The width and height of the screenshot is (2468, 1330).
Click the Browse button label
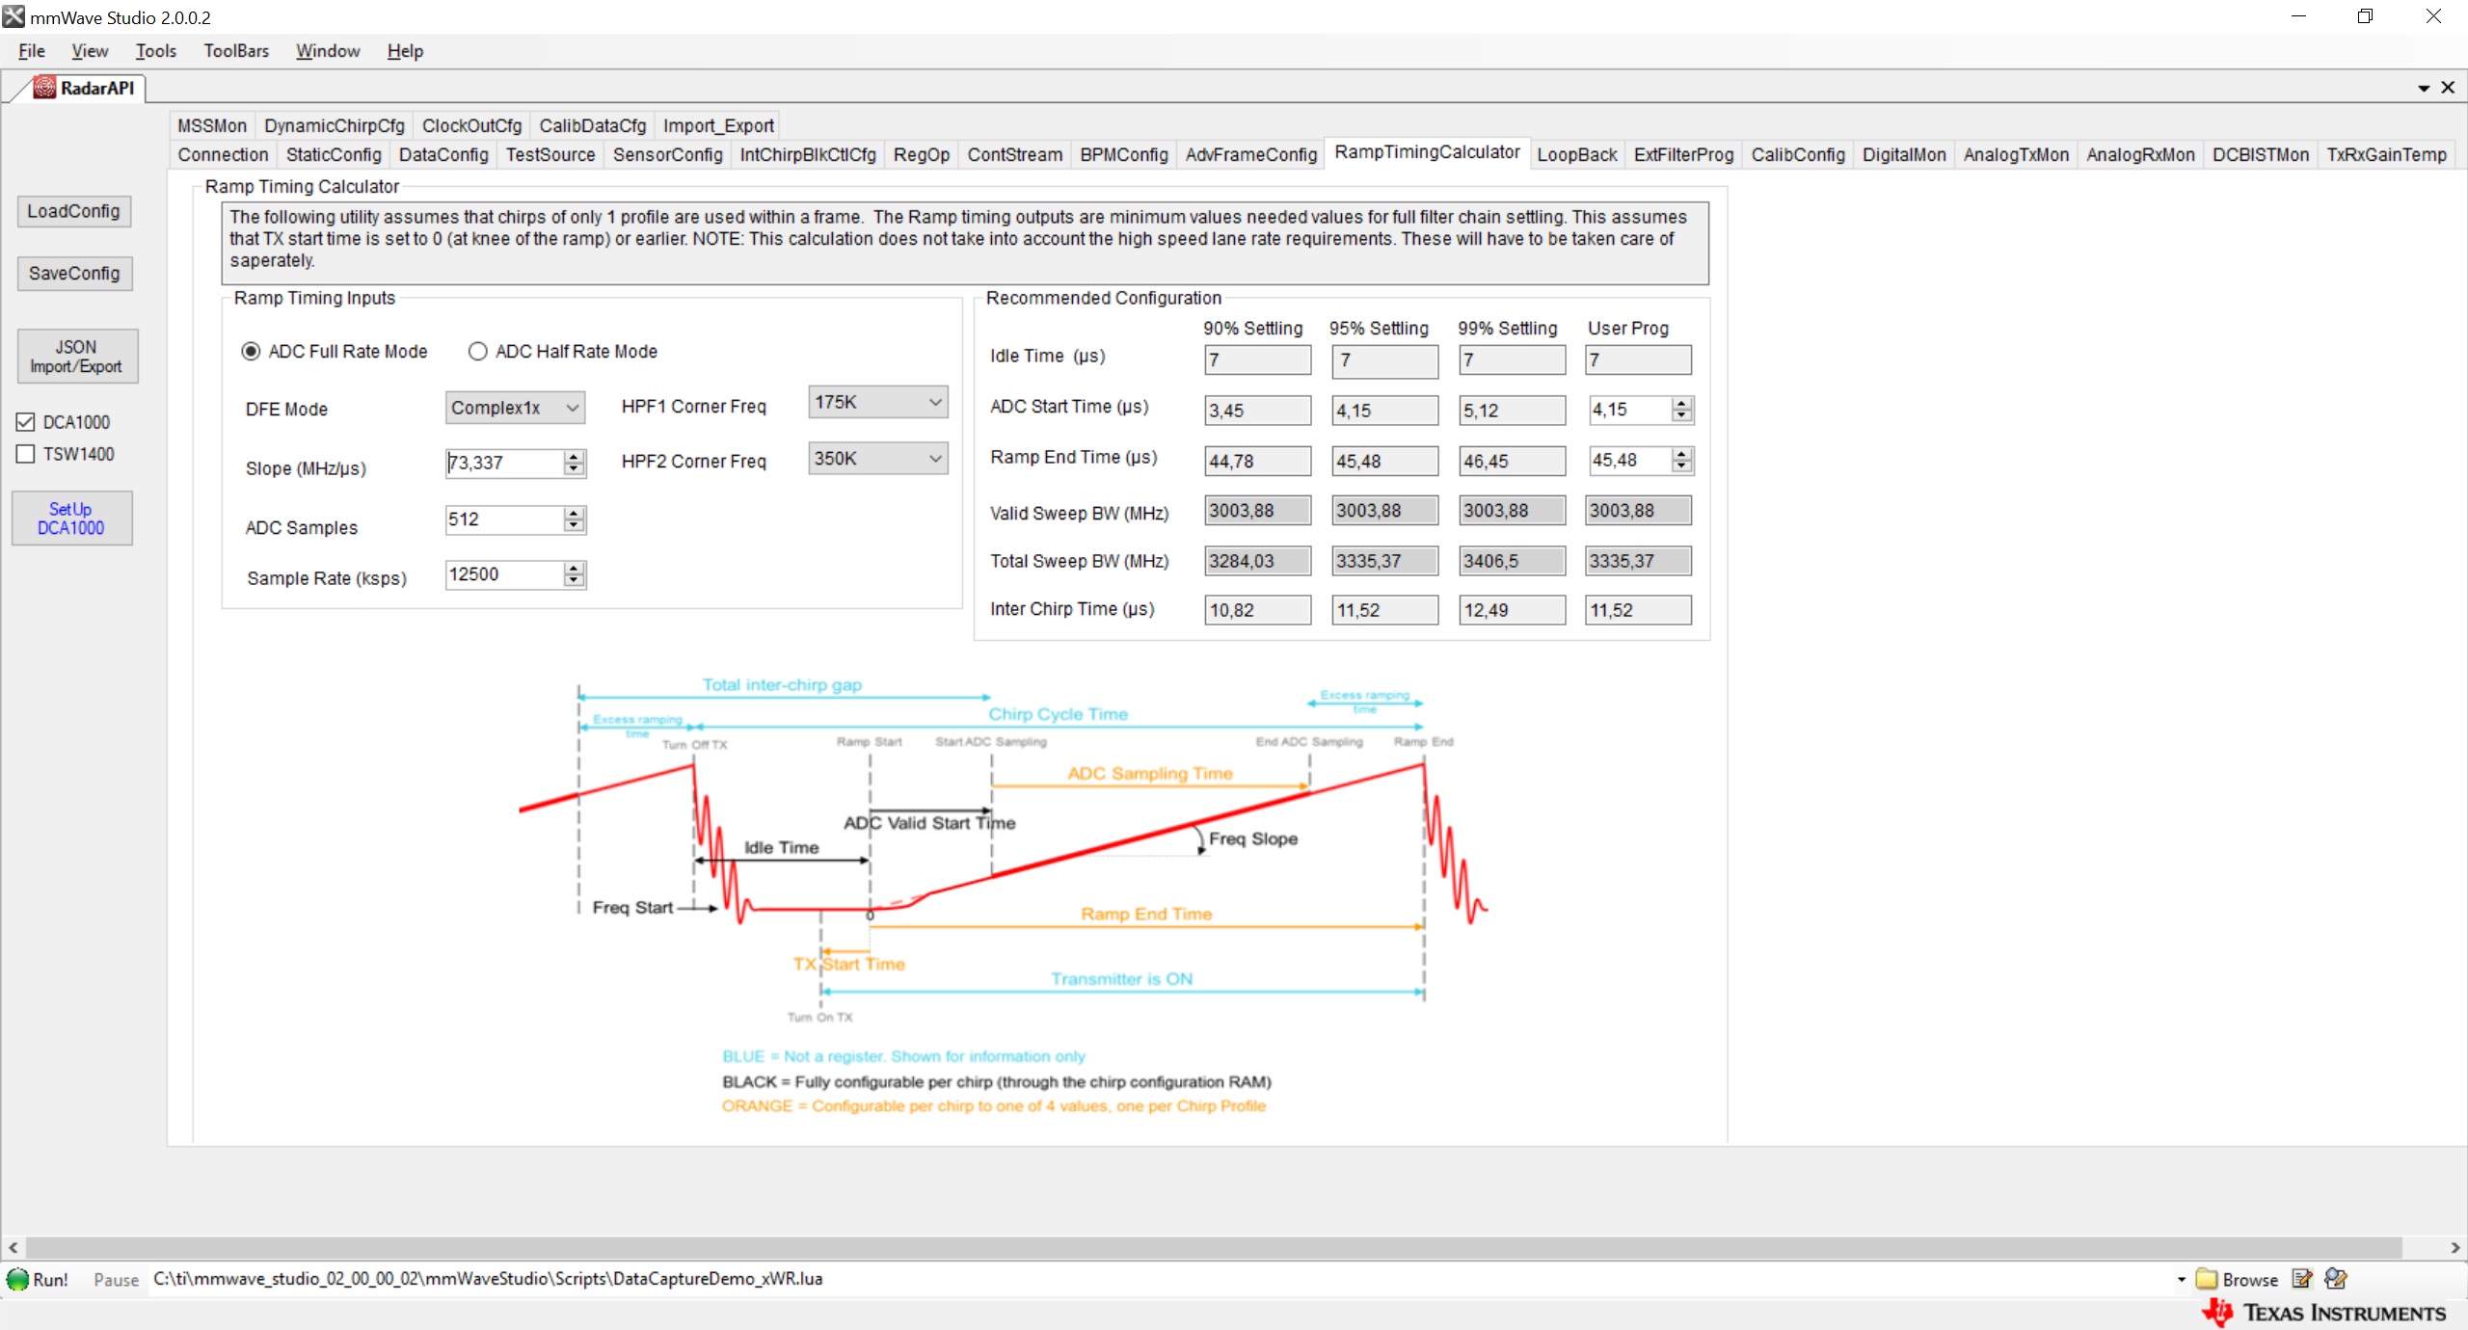coord(2250,1279)
